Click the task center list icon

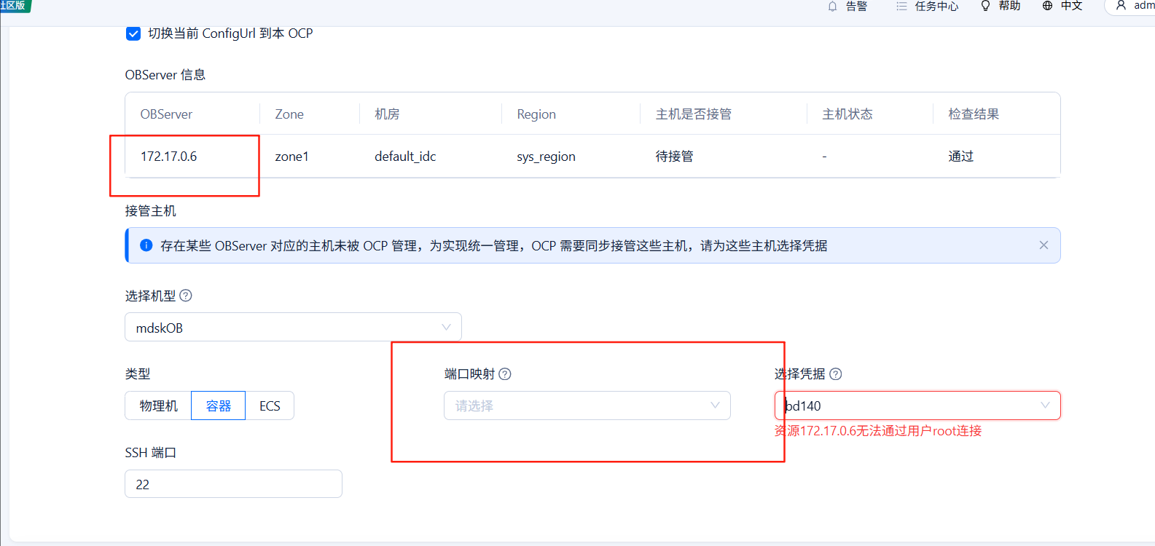click(x=901, y=6)
